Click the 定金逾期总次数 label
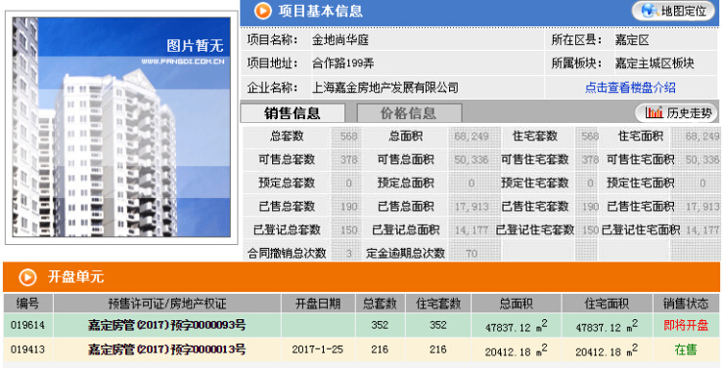 pyautogui.click(x=406, y=254)
